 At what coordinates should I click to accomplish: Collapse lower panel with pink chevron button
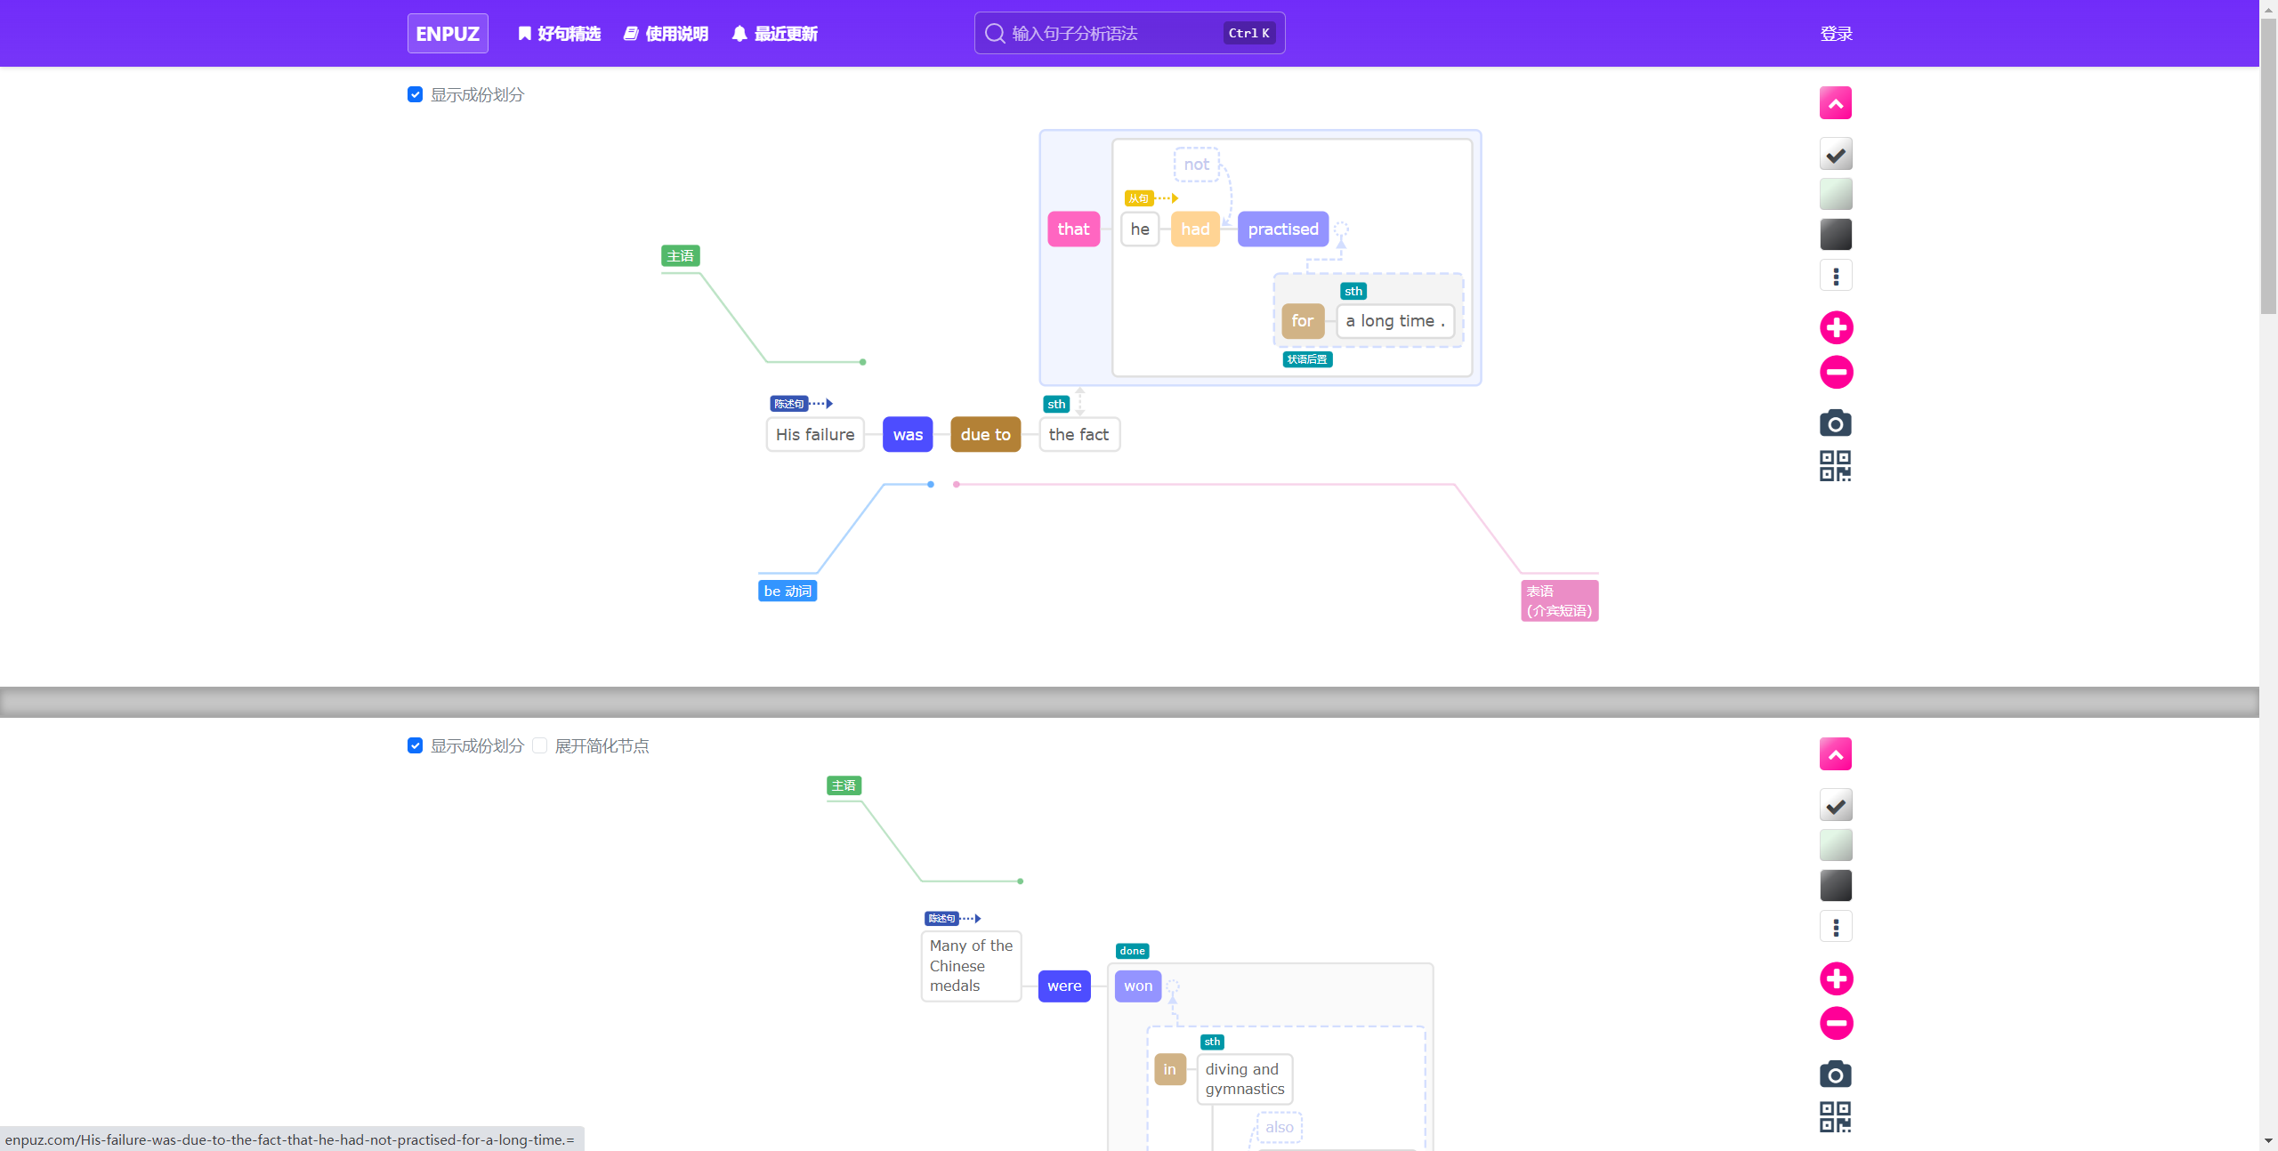tap(1835, 754)
